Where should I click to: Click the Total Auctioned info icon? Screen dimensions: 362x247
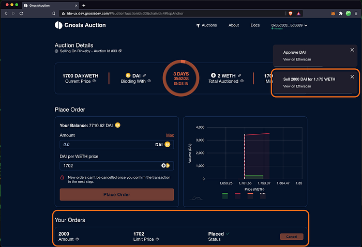(x=242, y=81)
